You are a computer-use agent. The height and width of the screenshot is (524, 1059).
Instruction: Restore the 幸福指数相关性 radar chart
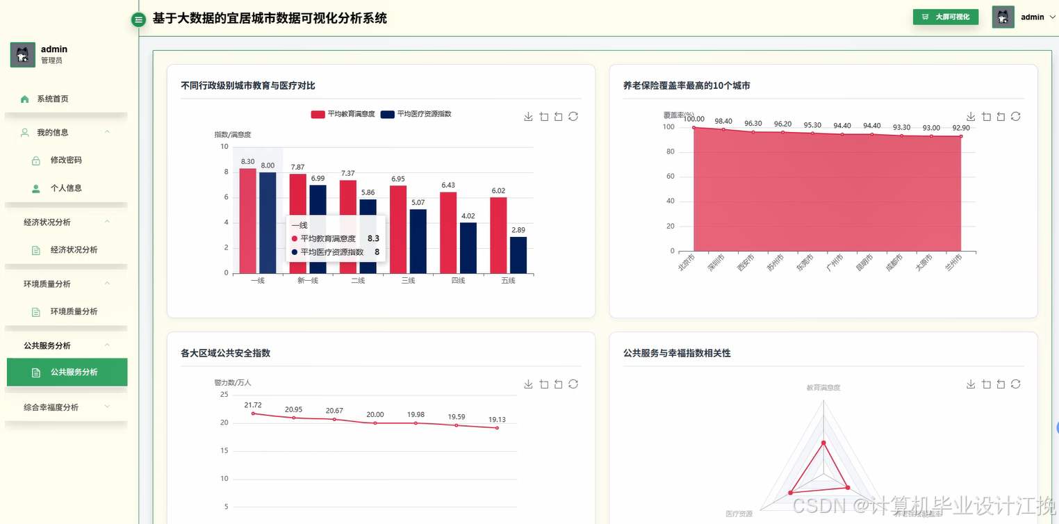[x=1016, y=384]
